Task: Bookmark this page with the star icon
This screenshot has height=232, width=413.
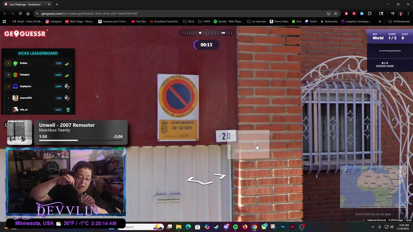Action: (x=336, y=14)
